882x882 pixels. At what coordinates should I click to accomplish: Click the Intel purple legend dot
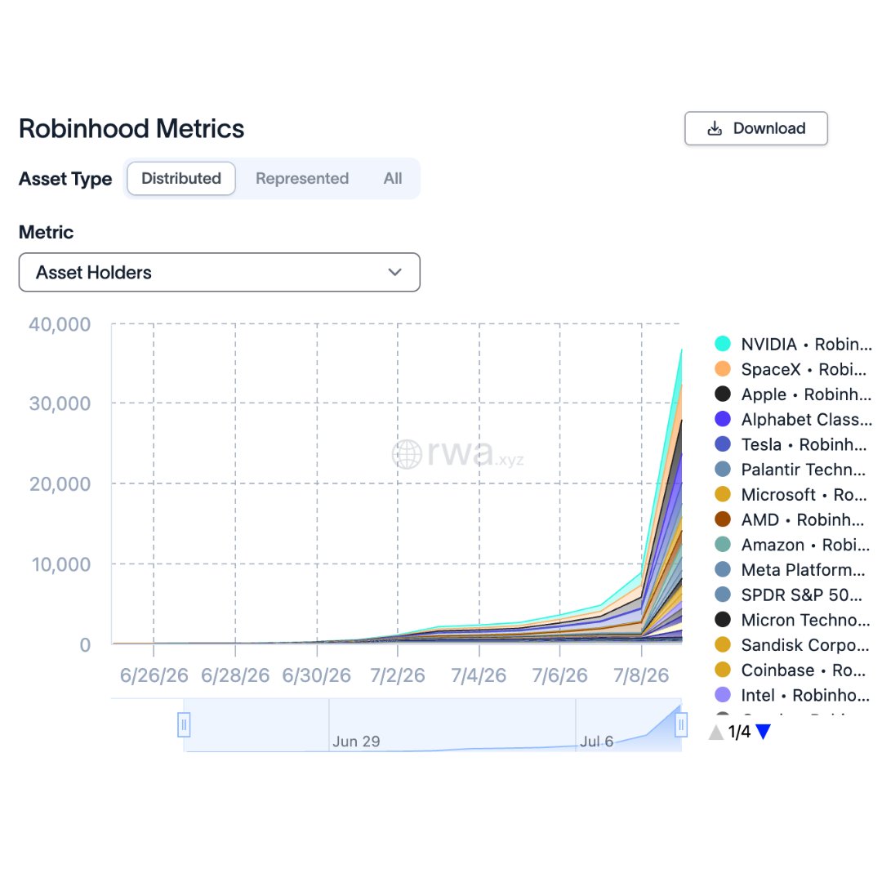tap(722, 695)
